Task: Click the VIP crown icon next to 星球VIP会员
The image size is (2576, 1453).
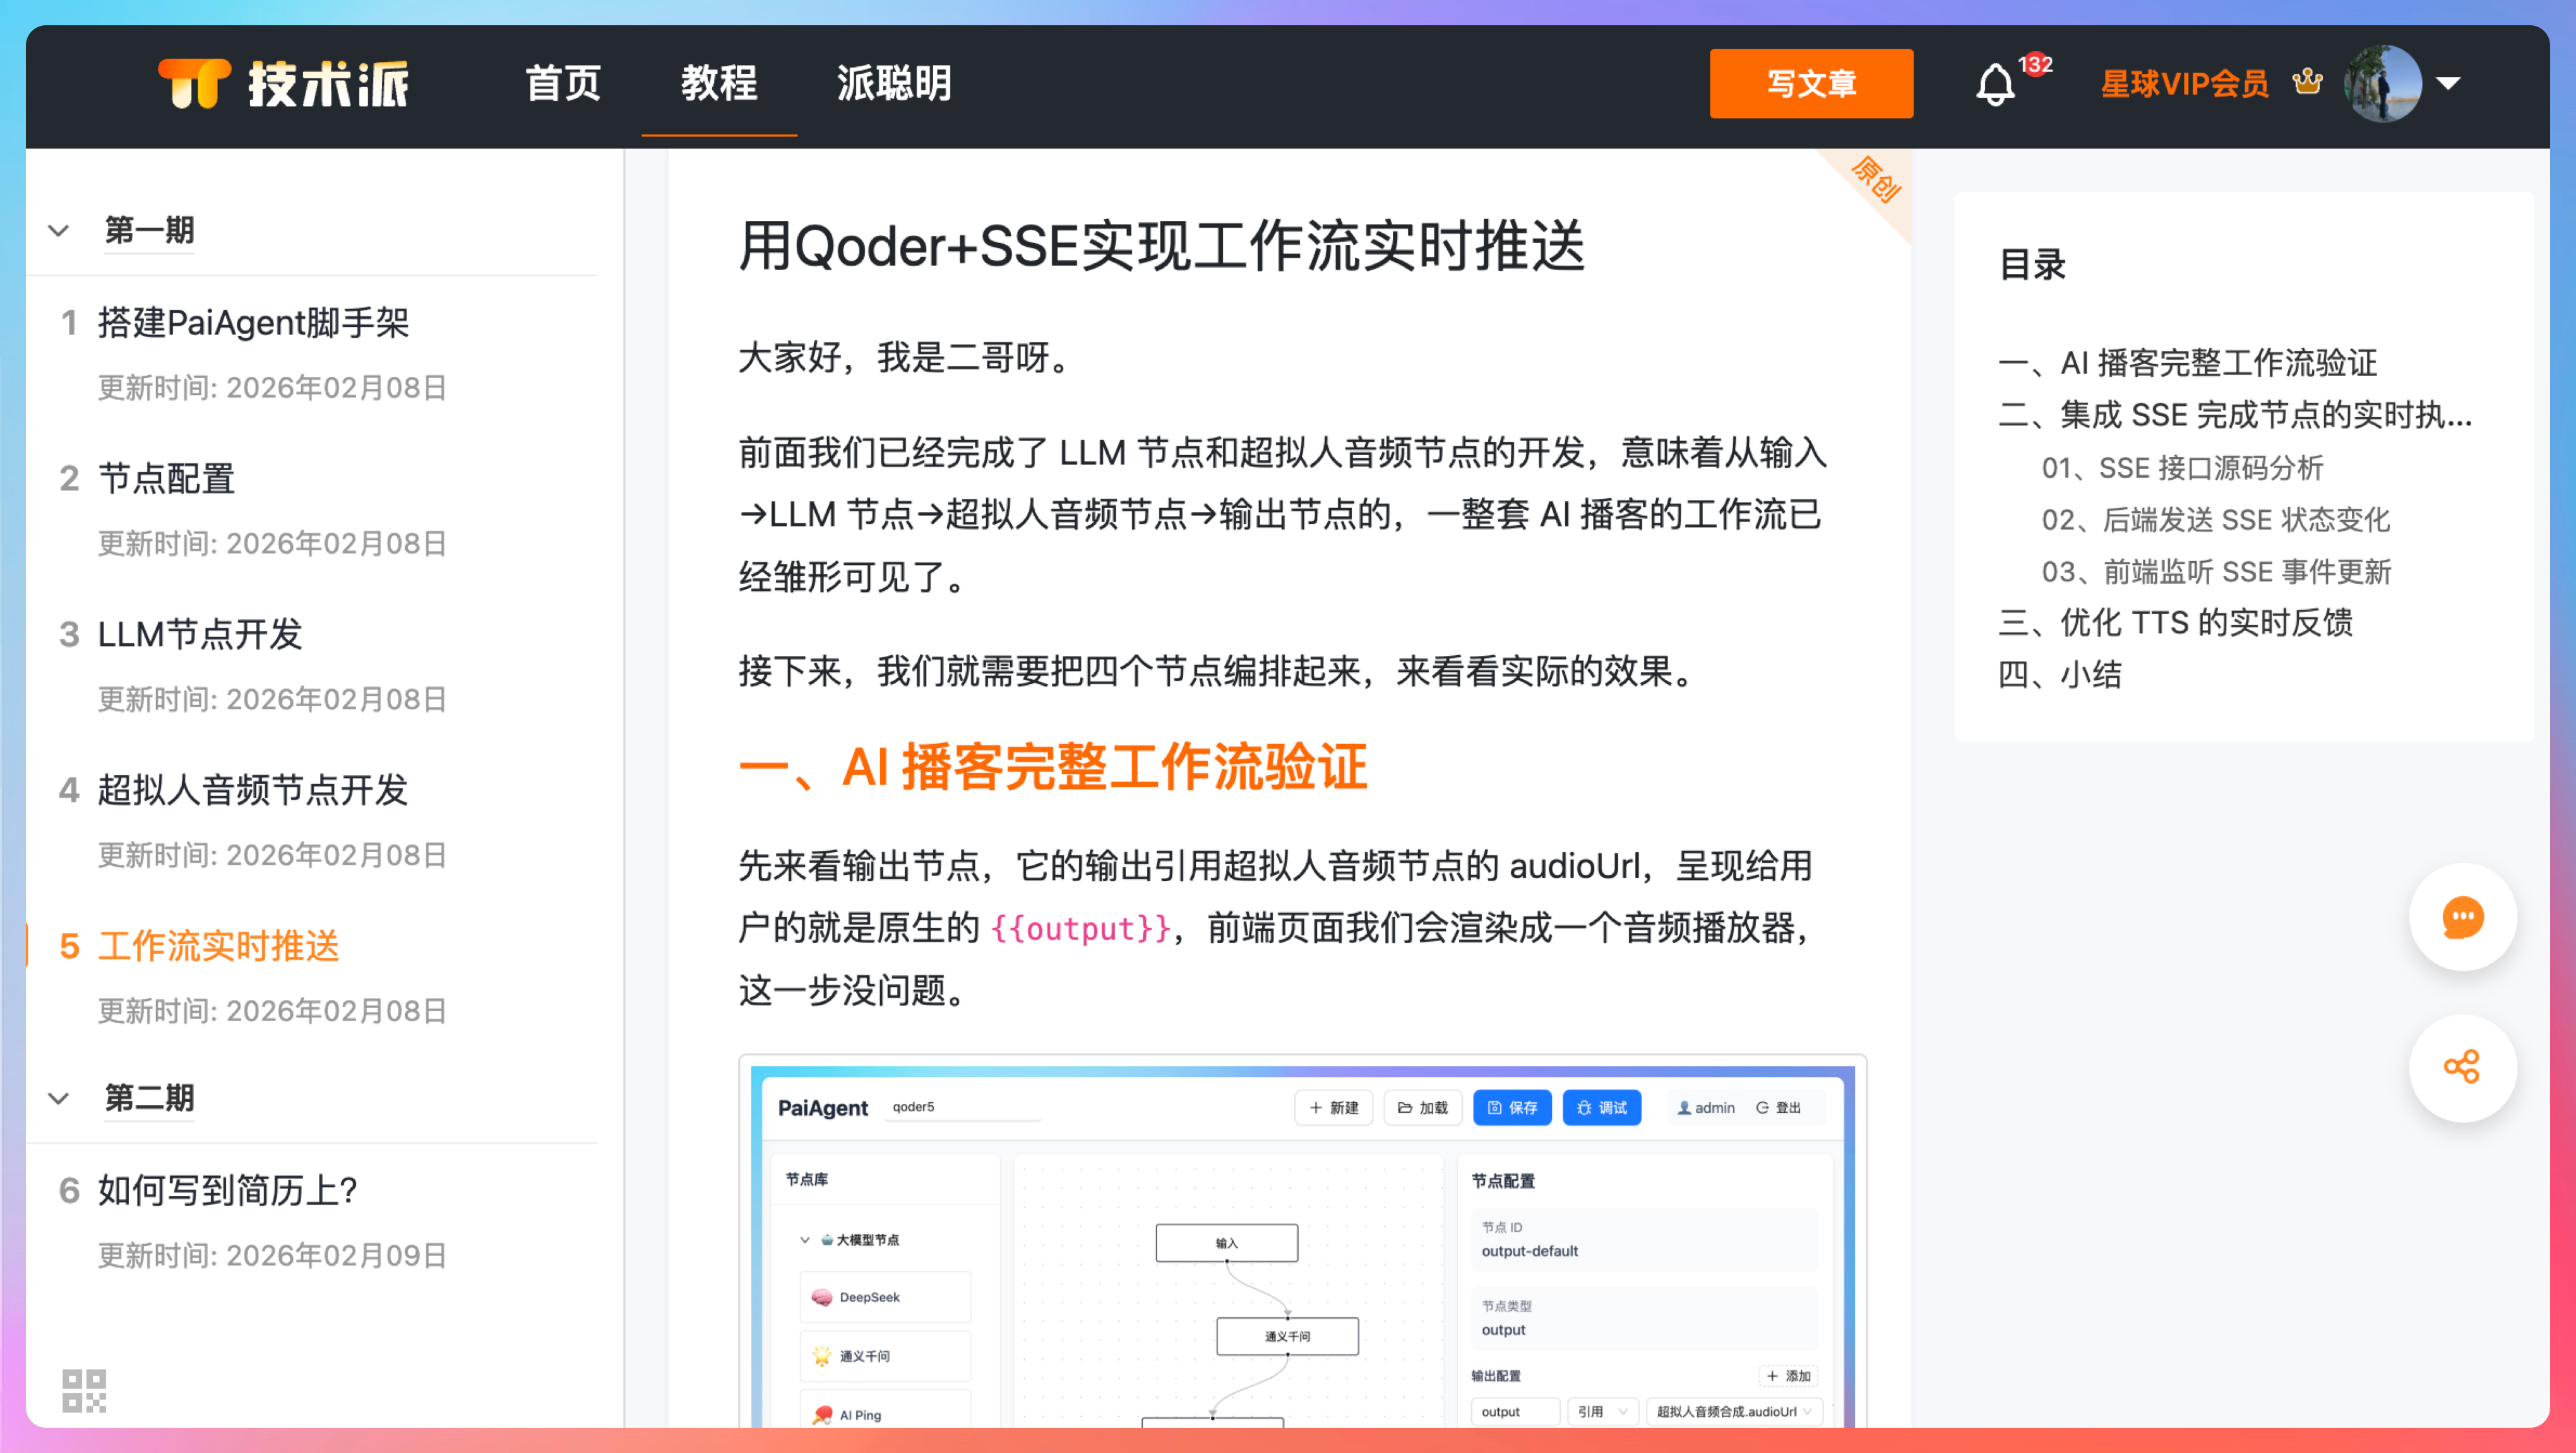Action: coord(2309,84)
